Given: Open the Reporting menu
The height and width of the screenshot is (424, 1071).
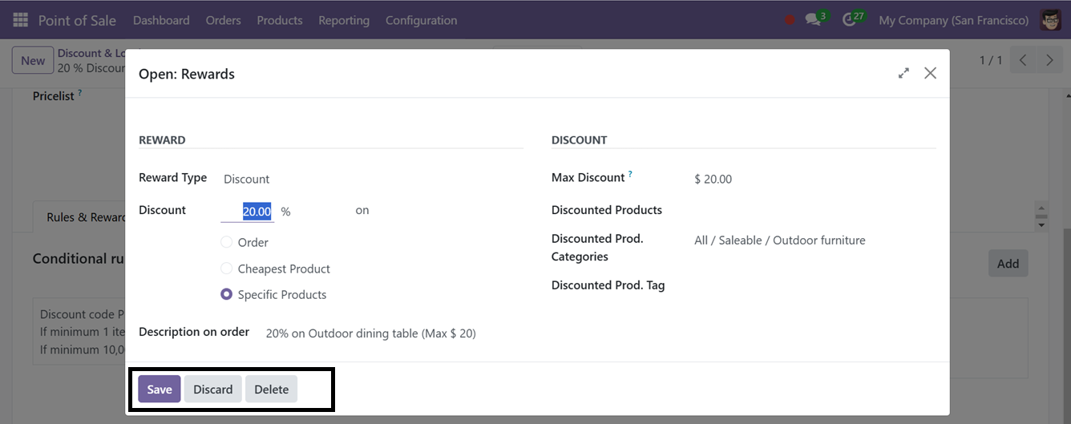Looking at the screenshot, I should 344,20.
